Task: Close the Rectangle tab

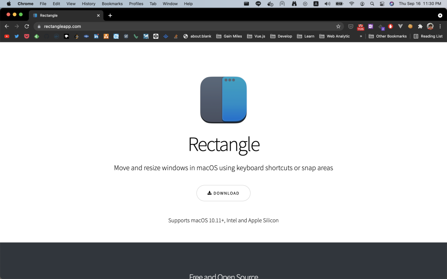Action: point(98,15)
